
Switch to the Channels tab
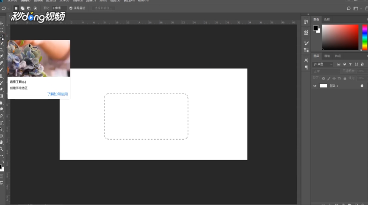(x=327, y=56)
